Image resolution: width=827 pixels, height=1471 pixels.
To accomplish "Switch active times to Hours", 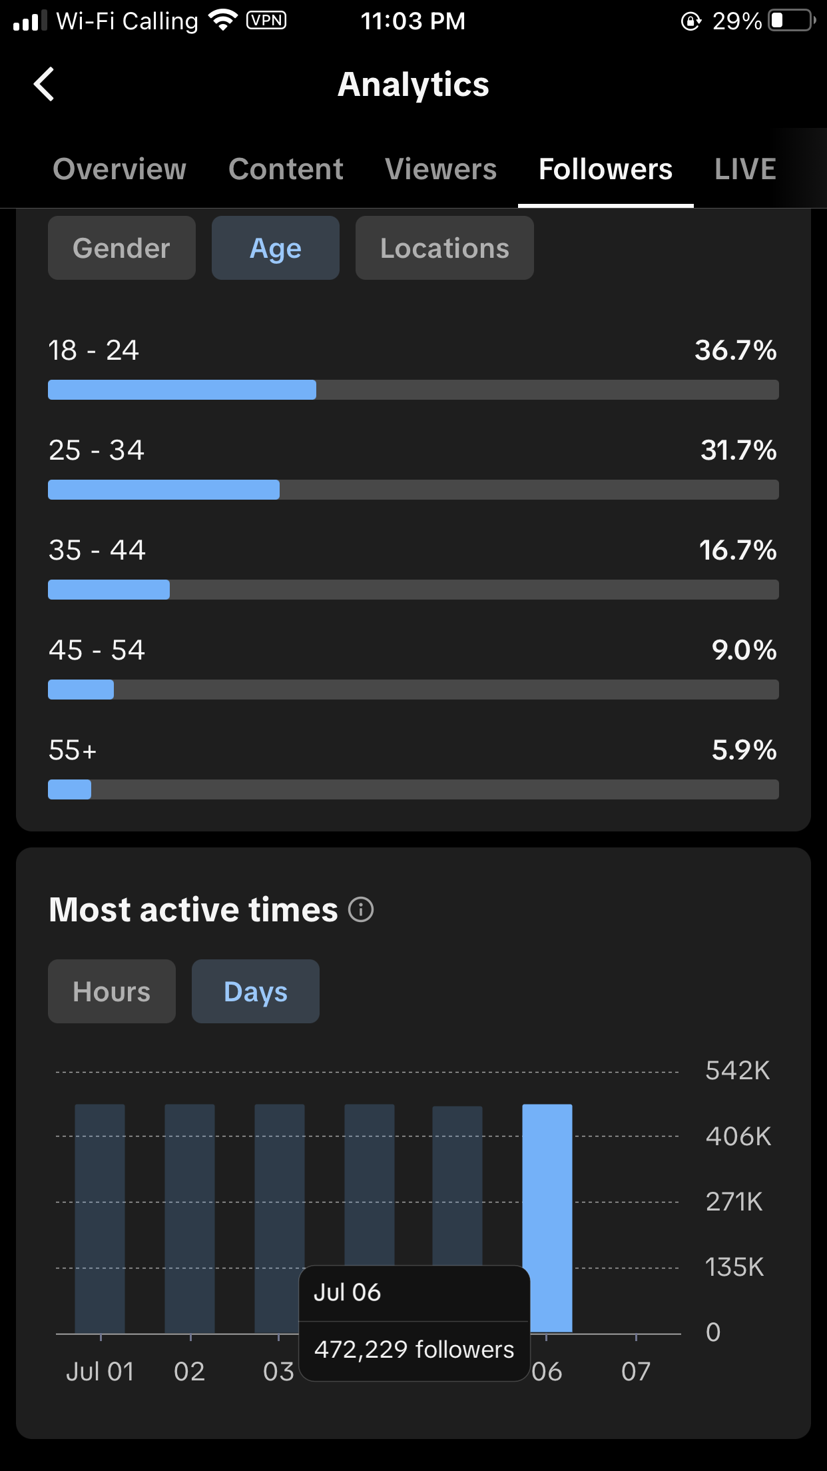I will coord(111,991).
